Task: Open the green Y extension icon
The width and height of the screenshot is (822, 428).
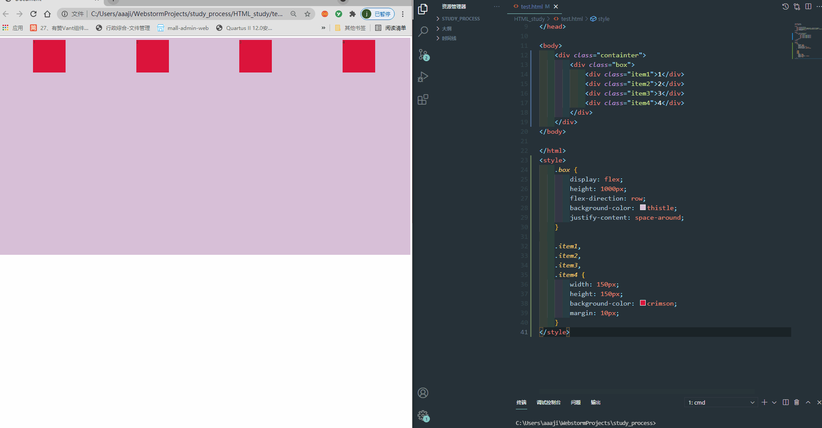Action: click(x=339, y=14)
